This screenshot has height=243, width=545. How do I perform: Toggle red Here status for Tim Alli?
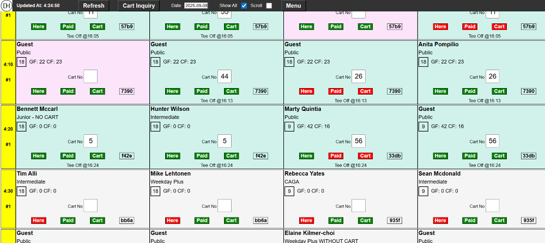(38, 220)
